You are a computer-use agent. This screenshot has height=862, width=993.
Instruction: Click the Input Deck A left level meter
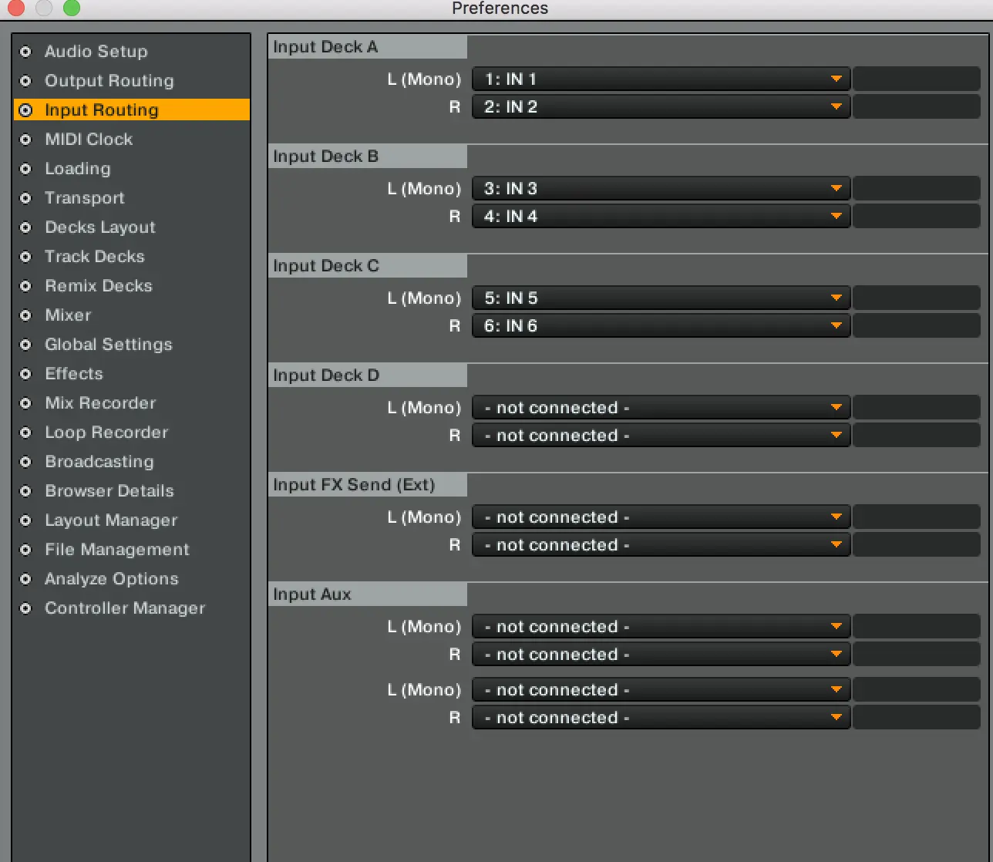916,79
